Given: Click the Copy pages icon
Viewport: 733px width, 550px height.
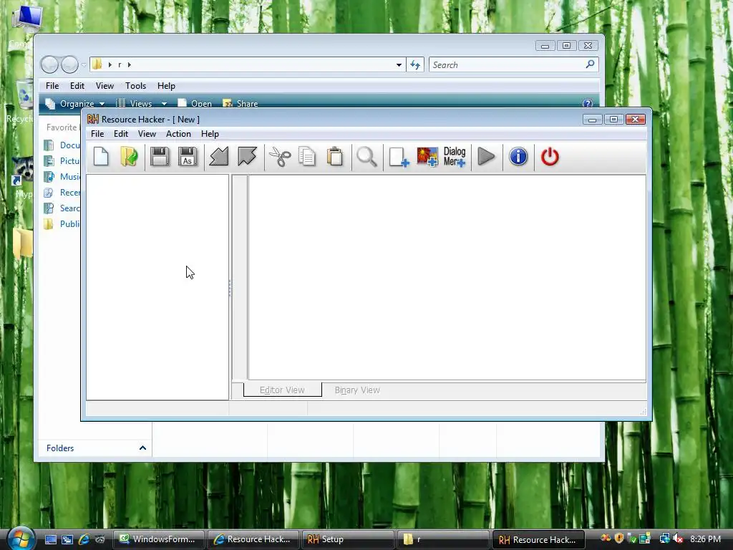Looking at the screenshot, I should (307, 157).
